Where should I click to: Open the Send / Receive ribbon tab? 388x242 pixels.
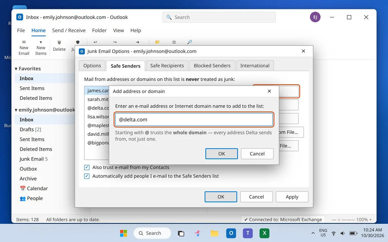point(69,30)
